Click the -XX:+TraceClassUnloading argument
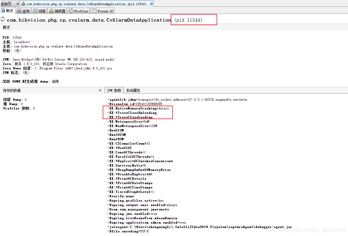The height and width of the screenshot is (236, 348). click(132, 113)
